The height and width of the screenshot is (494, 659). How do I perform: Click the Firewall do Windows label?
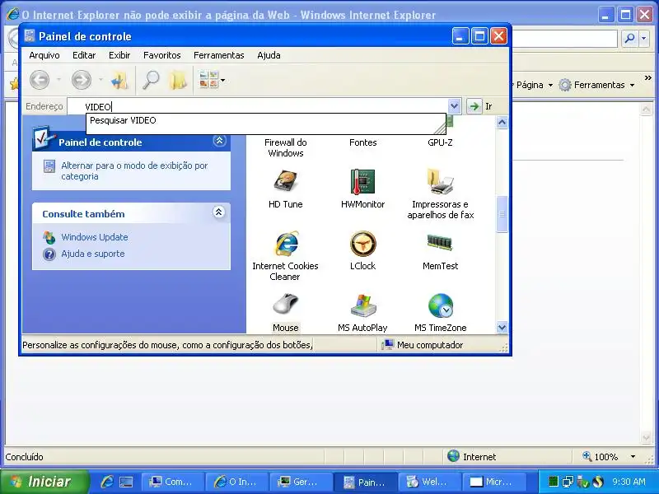(x=285, y=147)
